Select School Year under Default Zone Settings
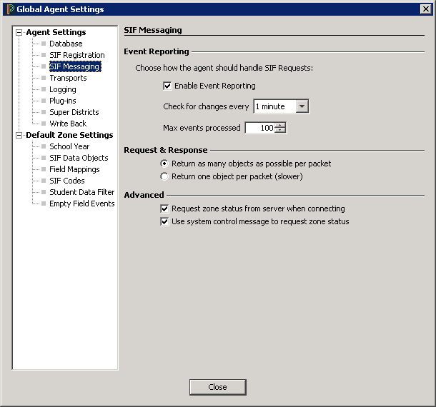This screenshot has width=436, height=407. pyautogui.click(x=69, y=146)
